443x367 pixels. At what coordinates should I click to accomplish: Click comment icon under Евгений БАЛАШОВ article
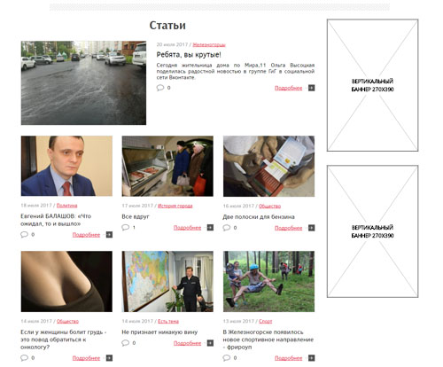[x=24, y=234]
